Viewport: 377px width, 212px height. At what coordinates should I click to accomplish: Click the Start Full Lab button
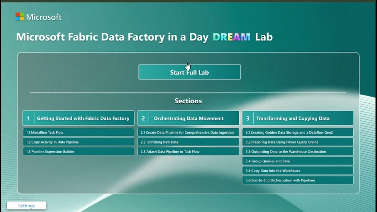pyautogui.click(x=189, y=72)
